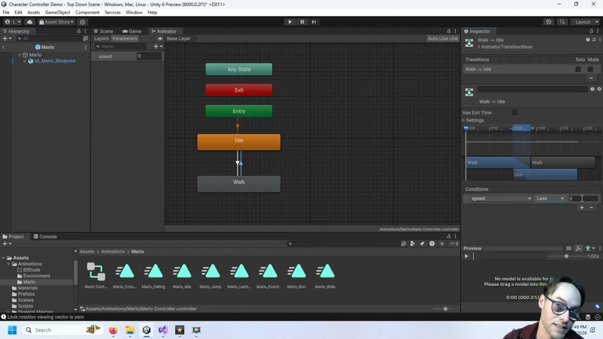Image resolution: width=603 pixels, height=339 pixels.
Task: Select the Any State node
Action: coord(239,69)
